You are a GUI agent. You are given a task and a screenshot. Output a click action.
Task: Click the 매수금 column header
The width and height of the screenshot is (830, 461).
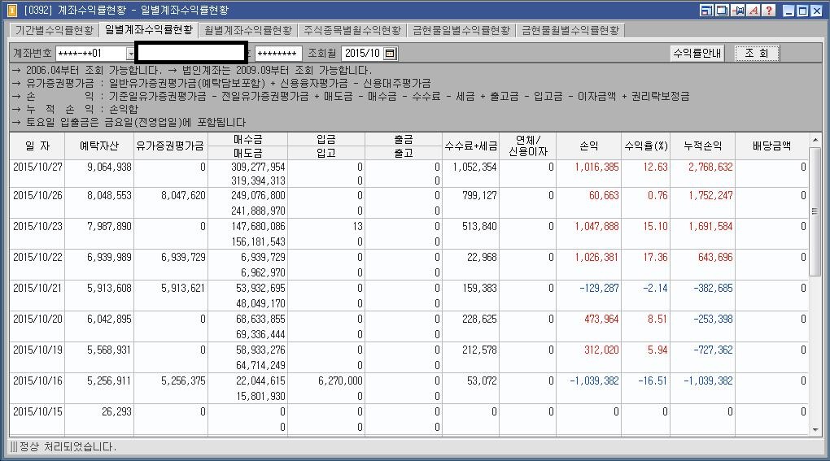247,140
